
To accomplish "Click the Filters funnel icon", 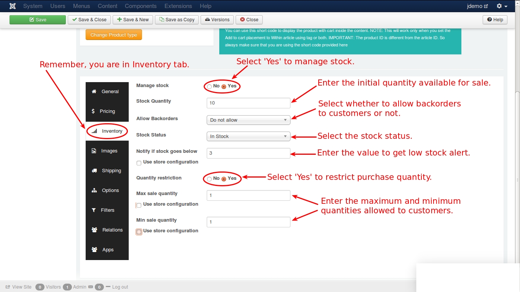I will click(x=94, y=210).
